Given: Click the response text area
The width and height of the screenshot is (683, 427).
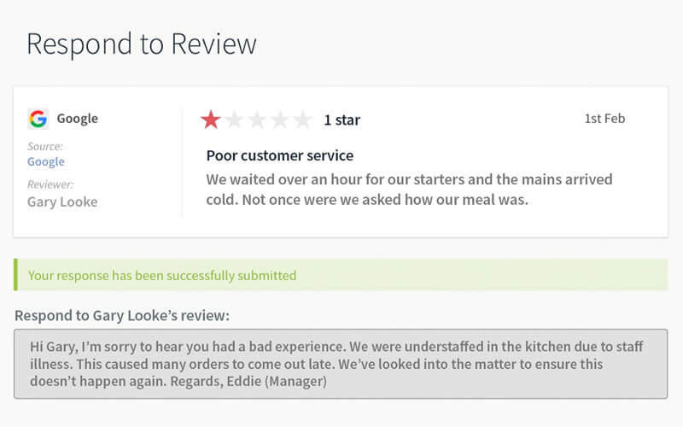Looking at the screenshot, I should pyautogui.click(x=341, y=364).
